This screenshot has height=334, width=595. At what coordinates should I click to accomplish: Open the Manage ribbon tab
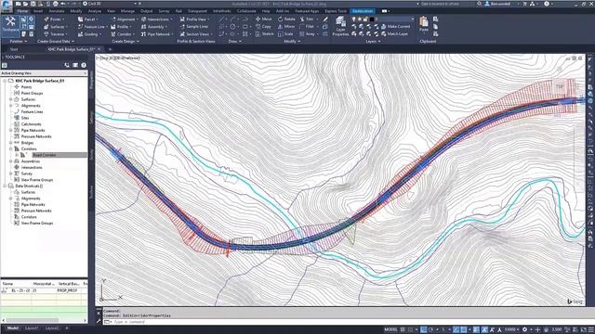[x=127, y=11]
